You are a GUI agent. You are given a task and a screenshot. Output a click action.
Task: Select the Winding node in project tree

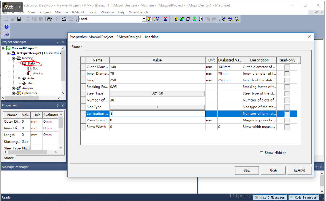(x=38, y=73)
